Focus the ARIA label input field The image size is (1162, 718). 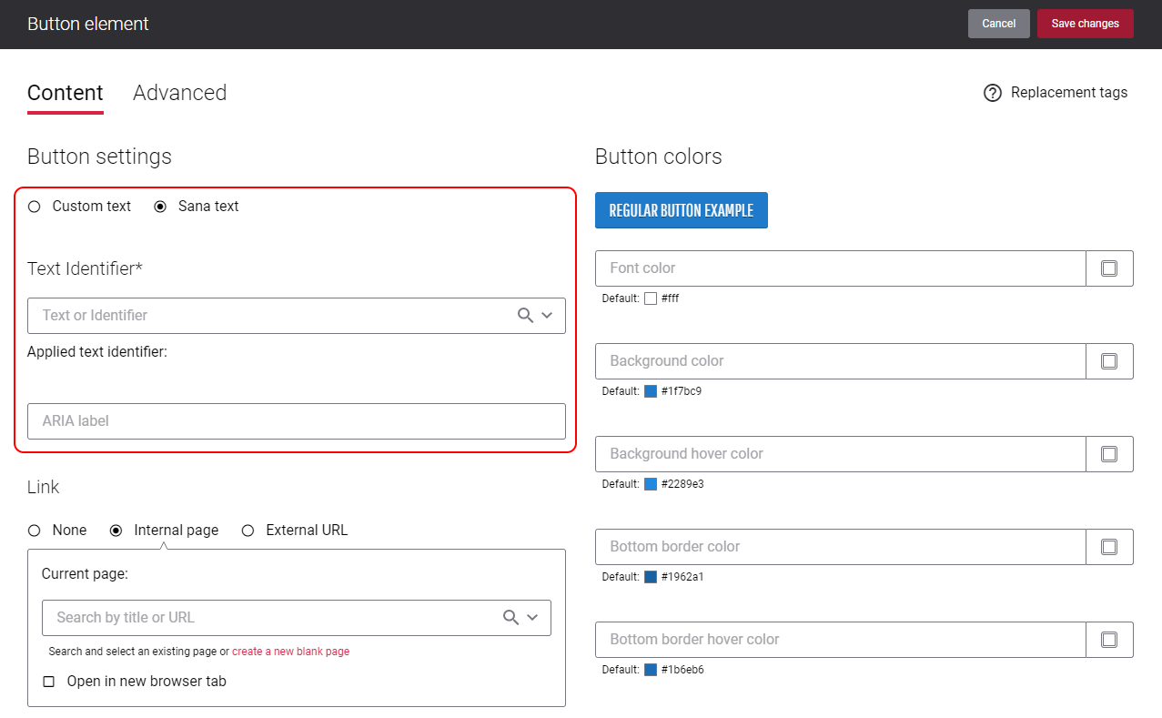[x=297, y=421]
